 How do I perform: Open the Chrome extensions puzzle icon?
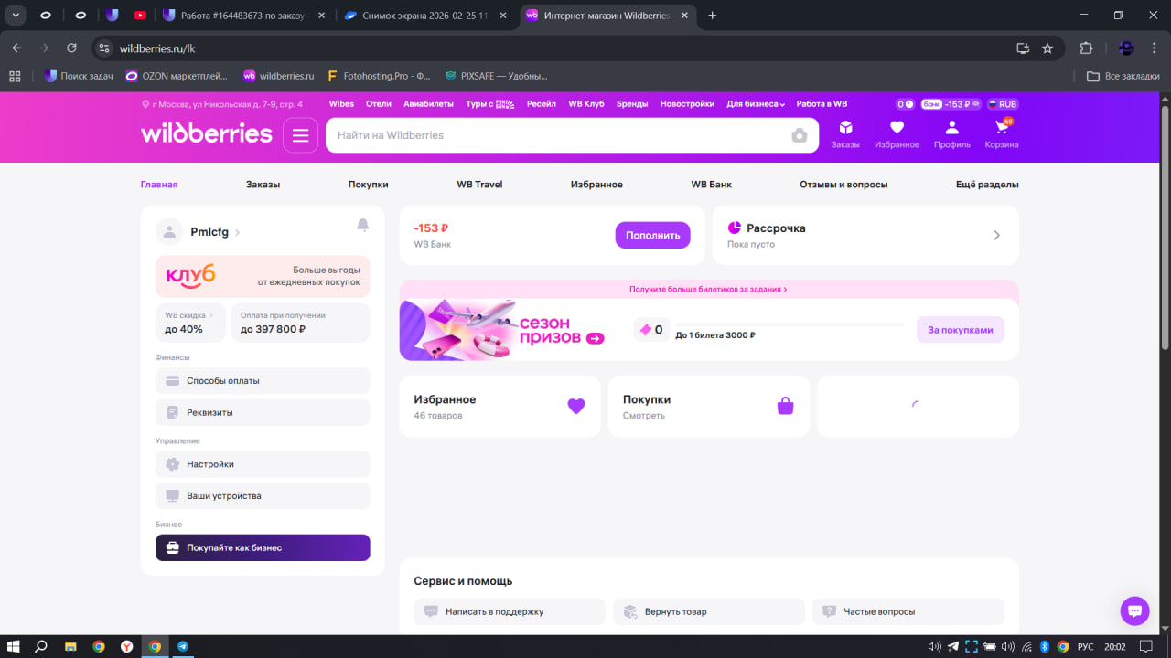click(1087, 48)
